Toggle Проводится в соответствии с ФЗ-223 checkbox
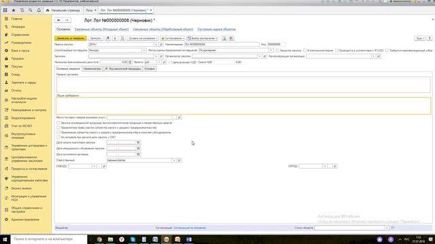The height and width of the screenshot is (244, 435). [336, 50]
